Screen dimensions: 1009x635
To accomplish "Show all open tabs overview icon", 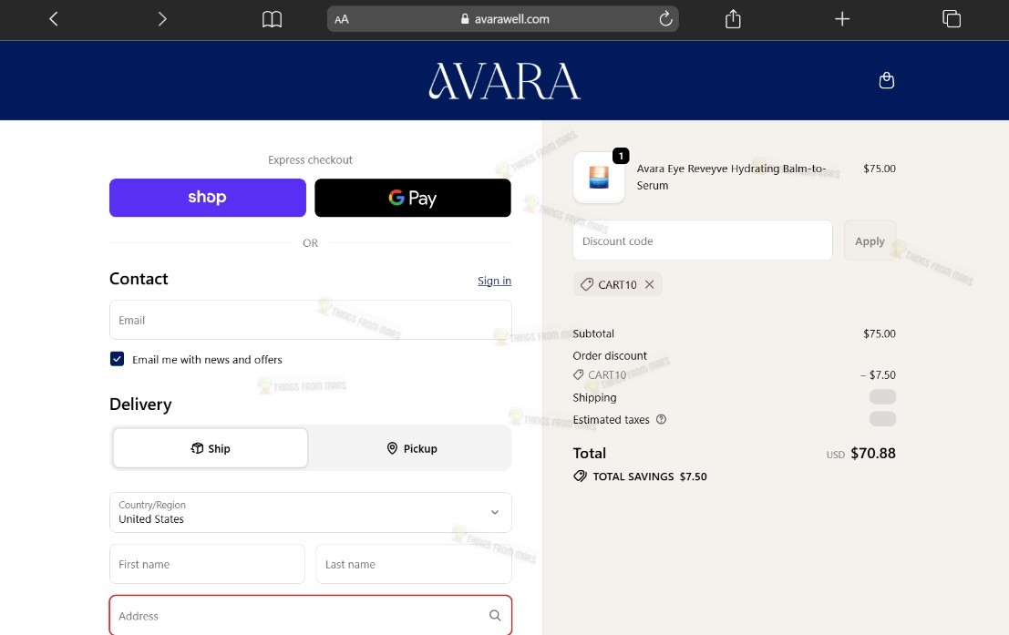I will pyautogui.click(x=951, y=18).
